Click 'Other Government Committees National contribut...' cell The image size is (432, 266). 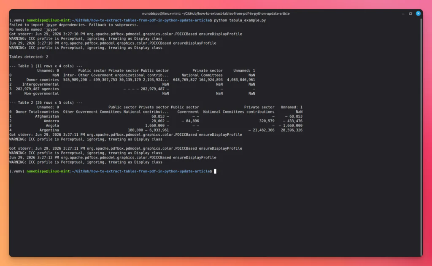pos(116,112)
